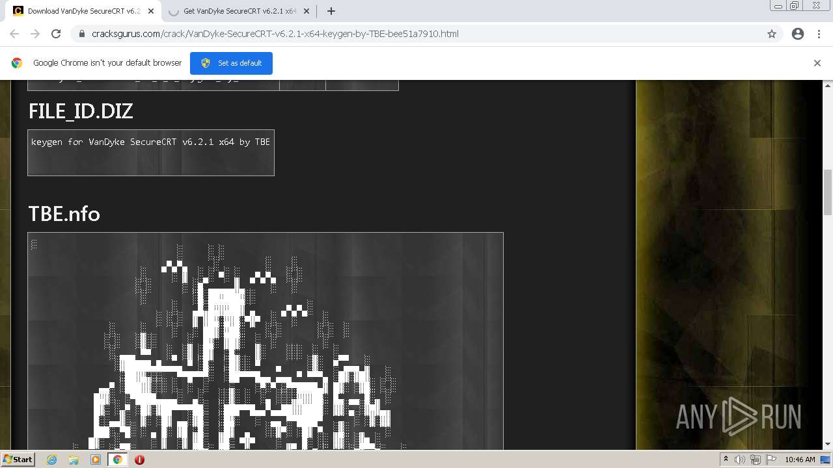Show hidden system tray icons
This screenshot has height=468, width=833.
726,460
